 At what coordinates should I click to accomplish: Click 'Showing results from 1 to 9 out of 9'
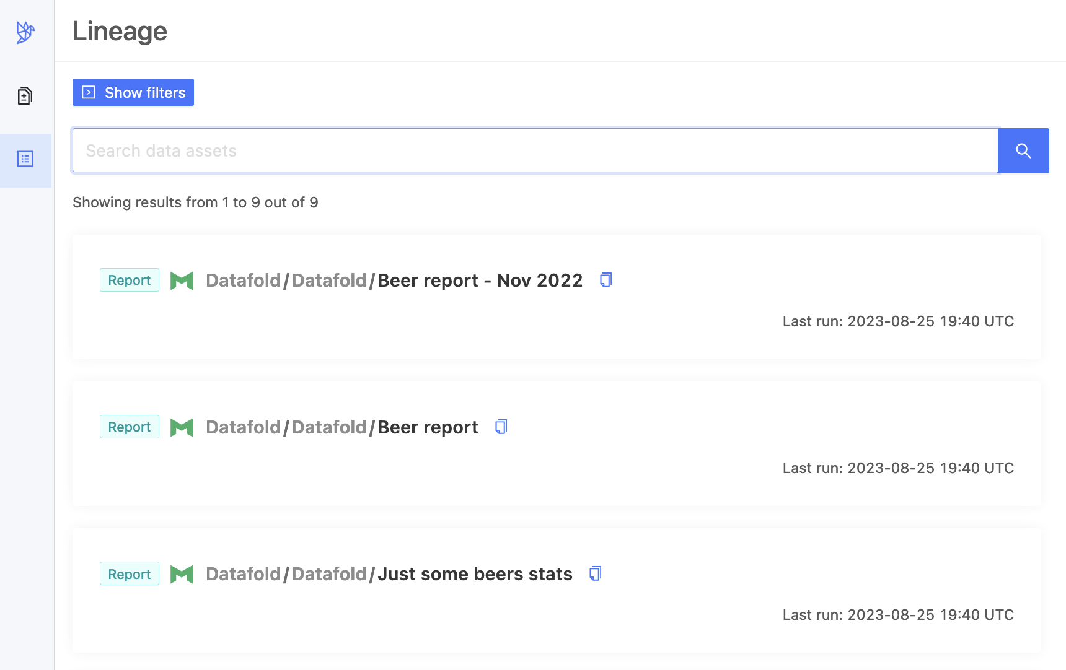pos(195,202)
